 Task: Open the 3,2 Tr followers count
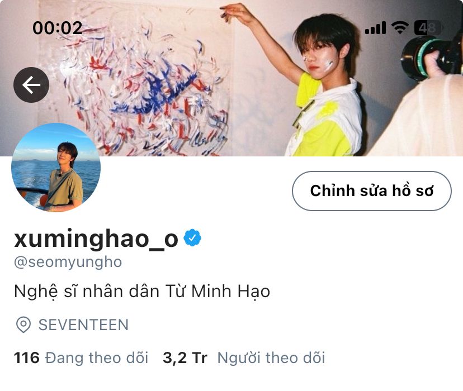(185, 357)
